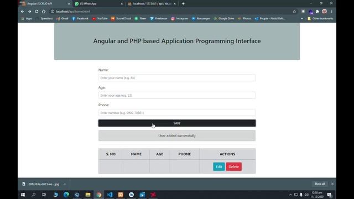Viewport: 354px width, 199px height.
Task: Click the PHONE column header
Action: tap(185, 154)
